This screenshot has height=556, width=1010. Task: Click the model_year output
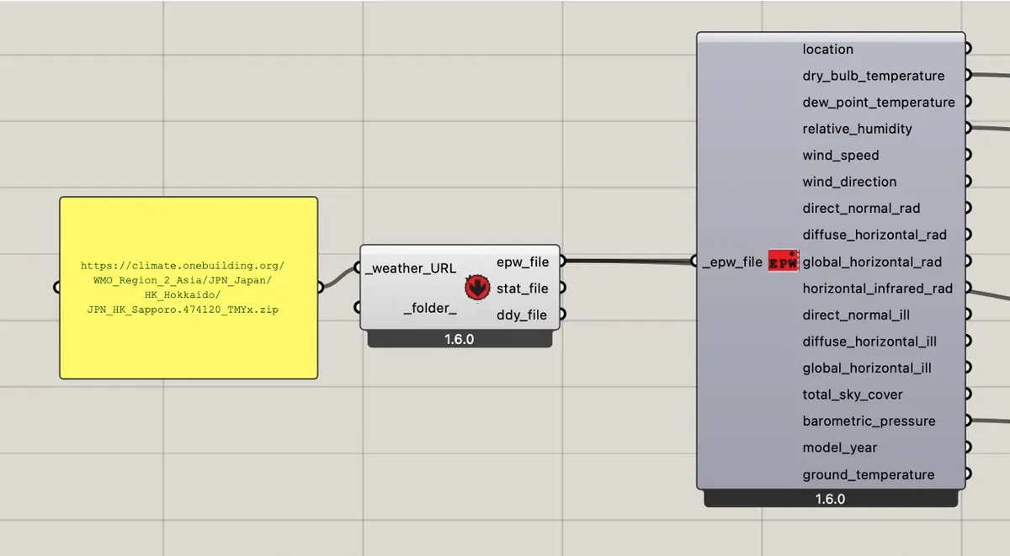pyautogui.click(x=840, y=447)
